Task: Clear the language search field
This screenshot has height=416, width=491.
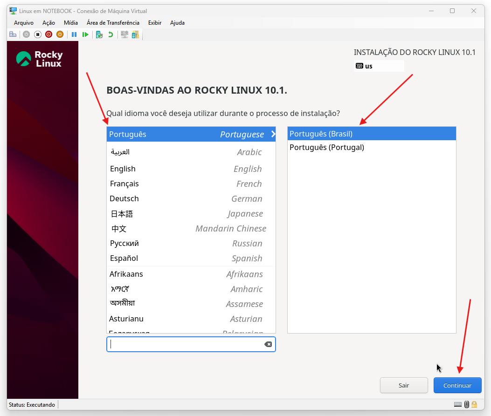Action: click(268, 344)
